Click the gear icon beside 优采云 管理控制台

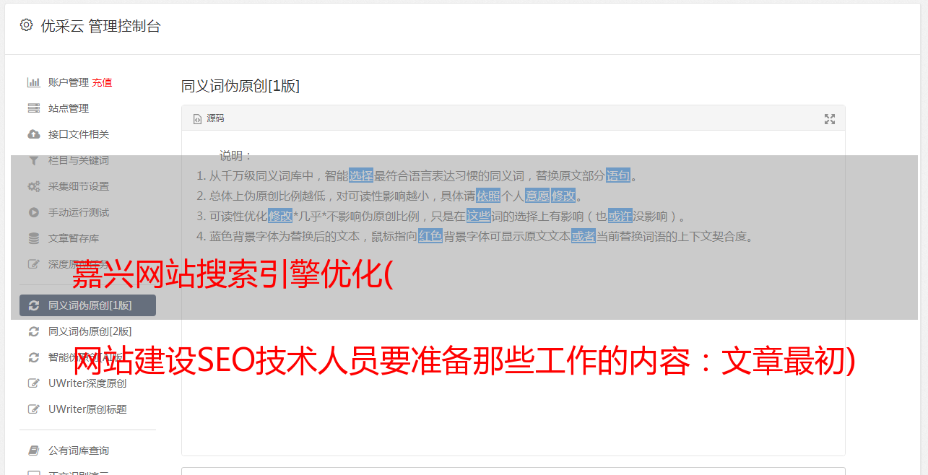[26, 25]
